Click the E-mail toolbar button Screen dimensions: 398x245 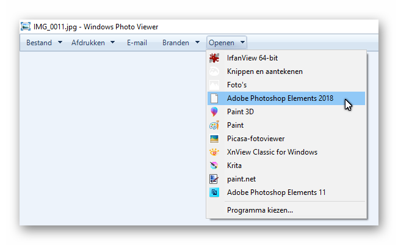click(137, 43)
